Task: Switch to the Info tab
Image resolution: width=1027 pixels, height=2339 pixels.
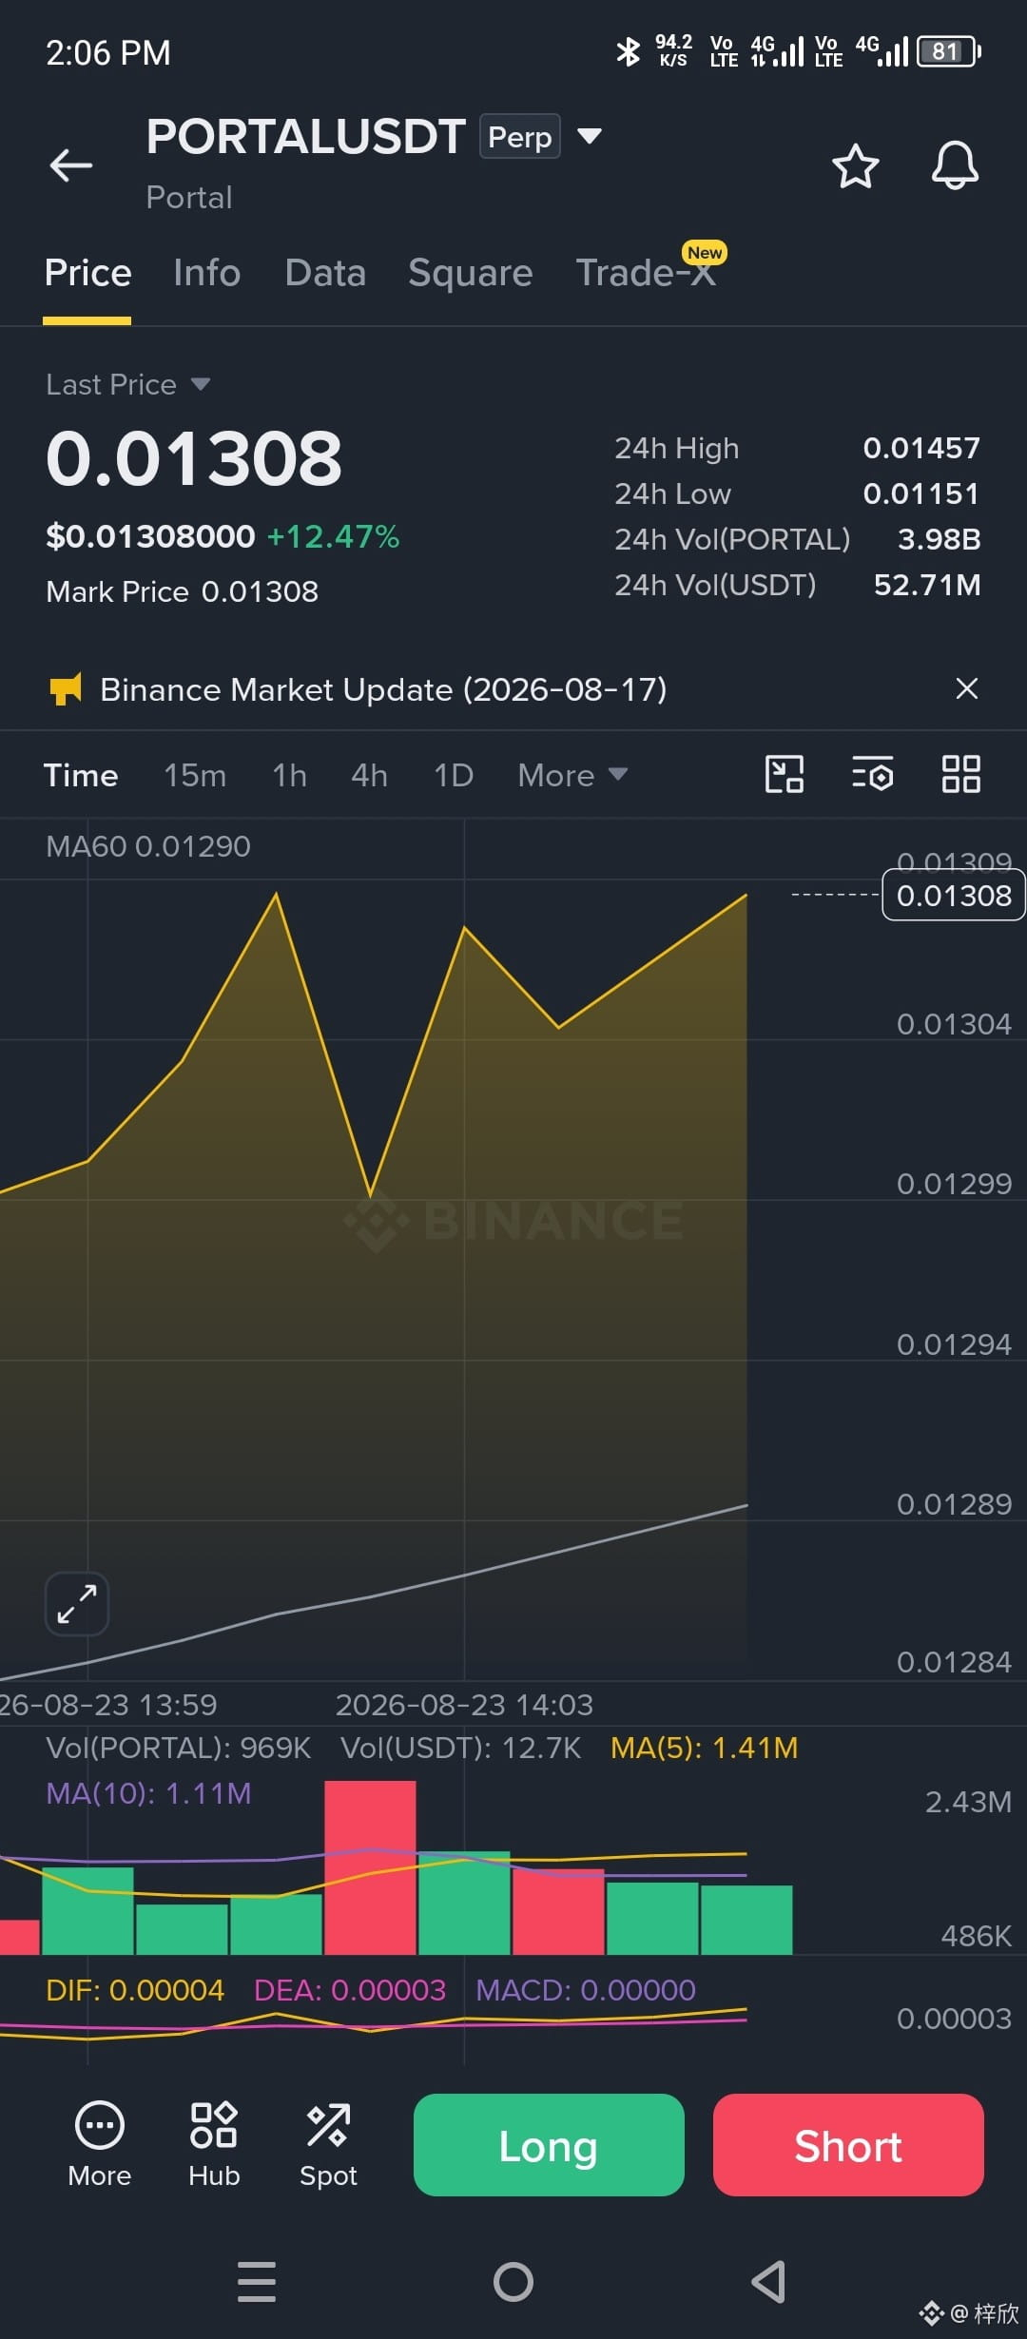Action: click(x=206, y=273)
